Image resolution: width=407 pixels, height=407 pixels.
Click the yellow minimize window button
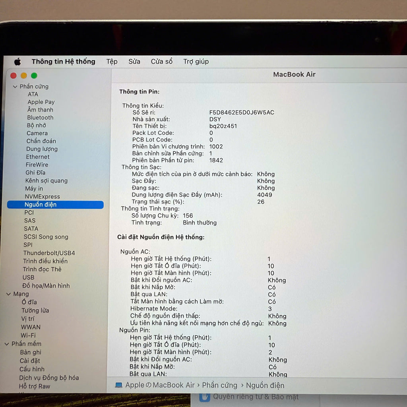point(24,76)
